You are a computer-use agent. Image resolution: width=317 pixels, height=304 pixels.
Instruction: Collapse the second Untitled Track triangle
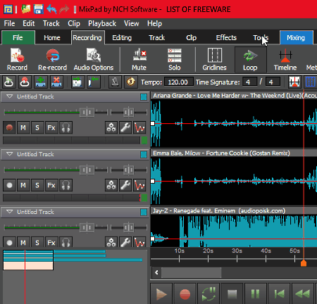point(9,154)
